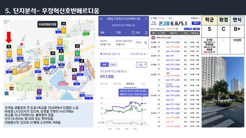Expand the 매매 dropdown in the purple header
Screen dimensions: 246x138
pos(106,33)
